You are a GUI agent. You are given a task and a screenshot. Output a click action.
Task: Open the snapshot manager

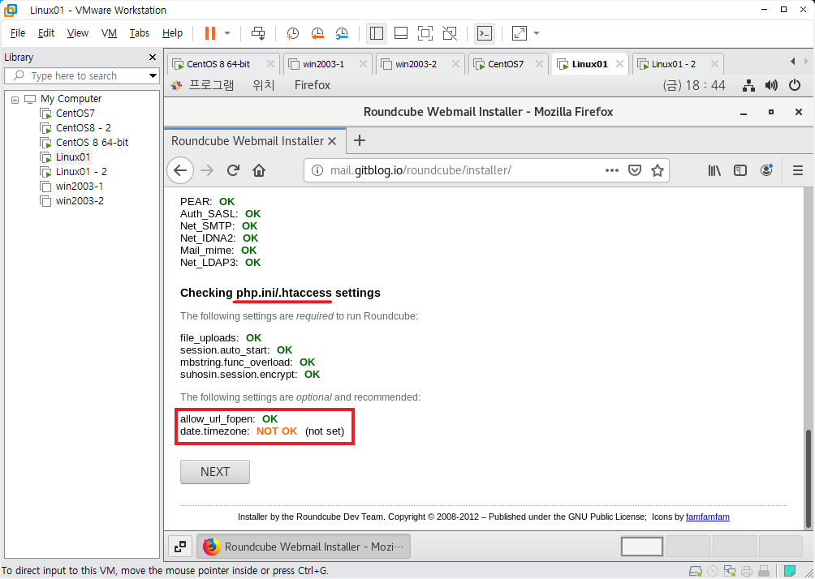point(342,33)
